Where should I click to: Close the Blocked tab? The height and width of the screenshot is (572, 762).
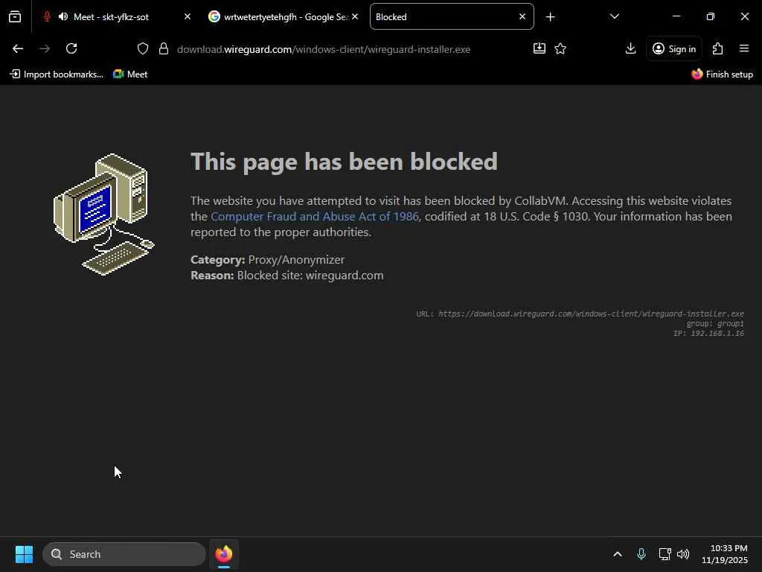522,16
